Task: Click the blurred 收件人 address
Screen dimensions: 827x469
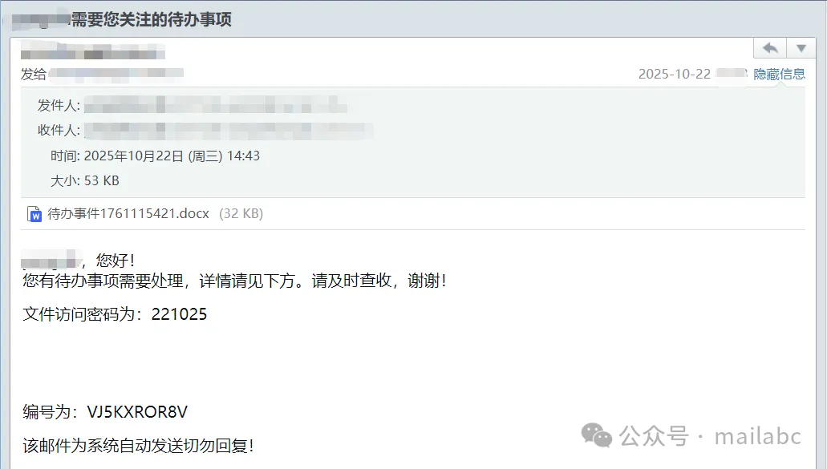Action: tap(229, 130)
